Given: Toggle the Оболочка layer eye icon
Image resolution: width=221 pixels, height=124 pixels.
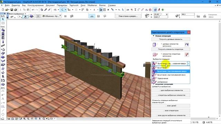Looking at the screenshot, I should [x=44, y=16].
